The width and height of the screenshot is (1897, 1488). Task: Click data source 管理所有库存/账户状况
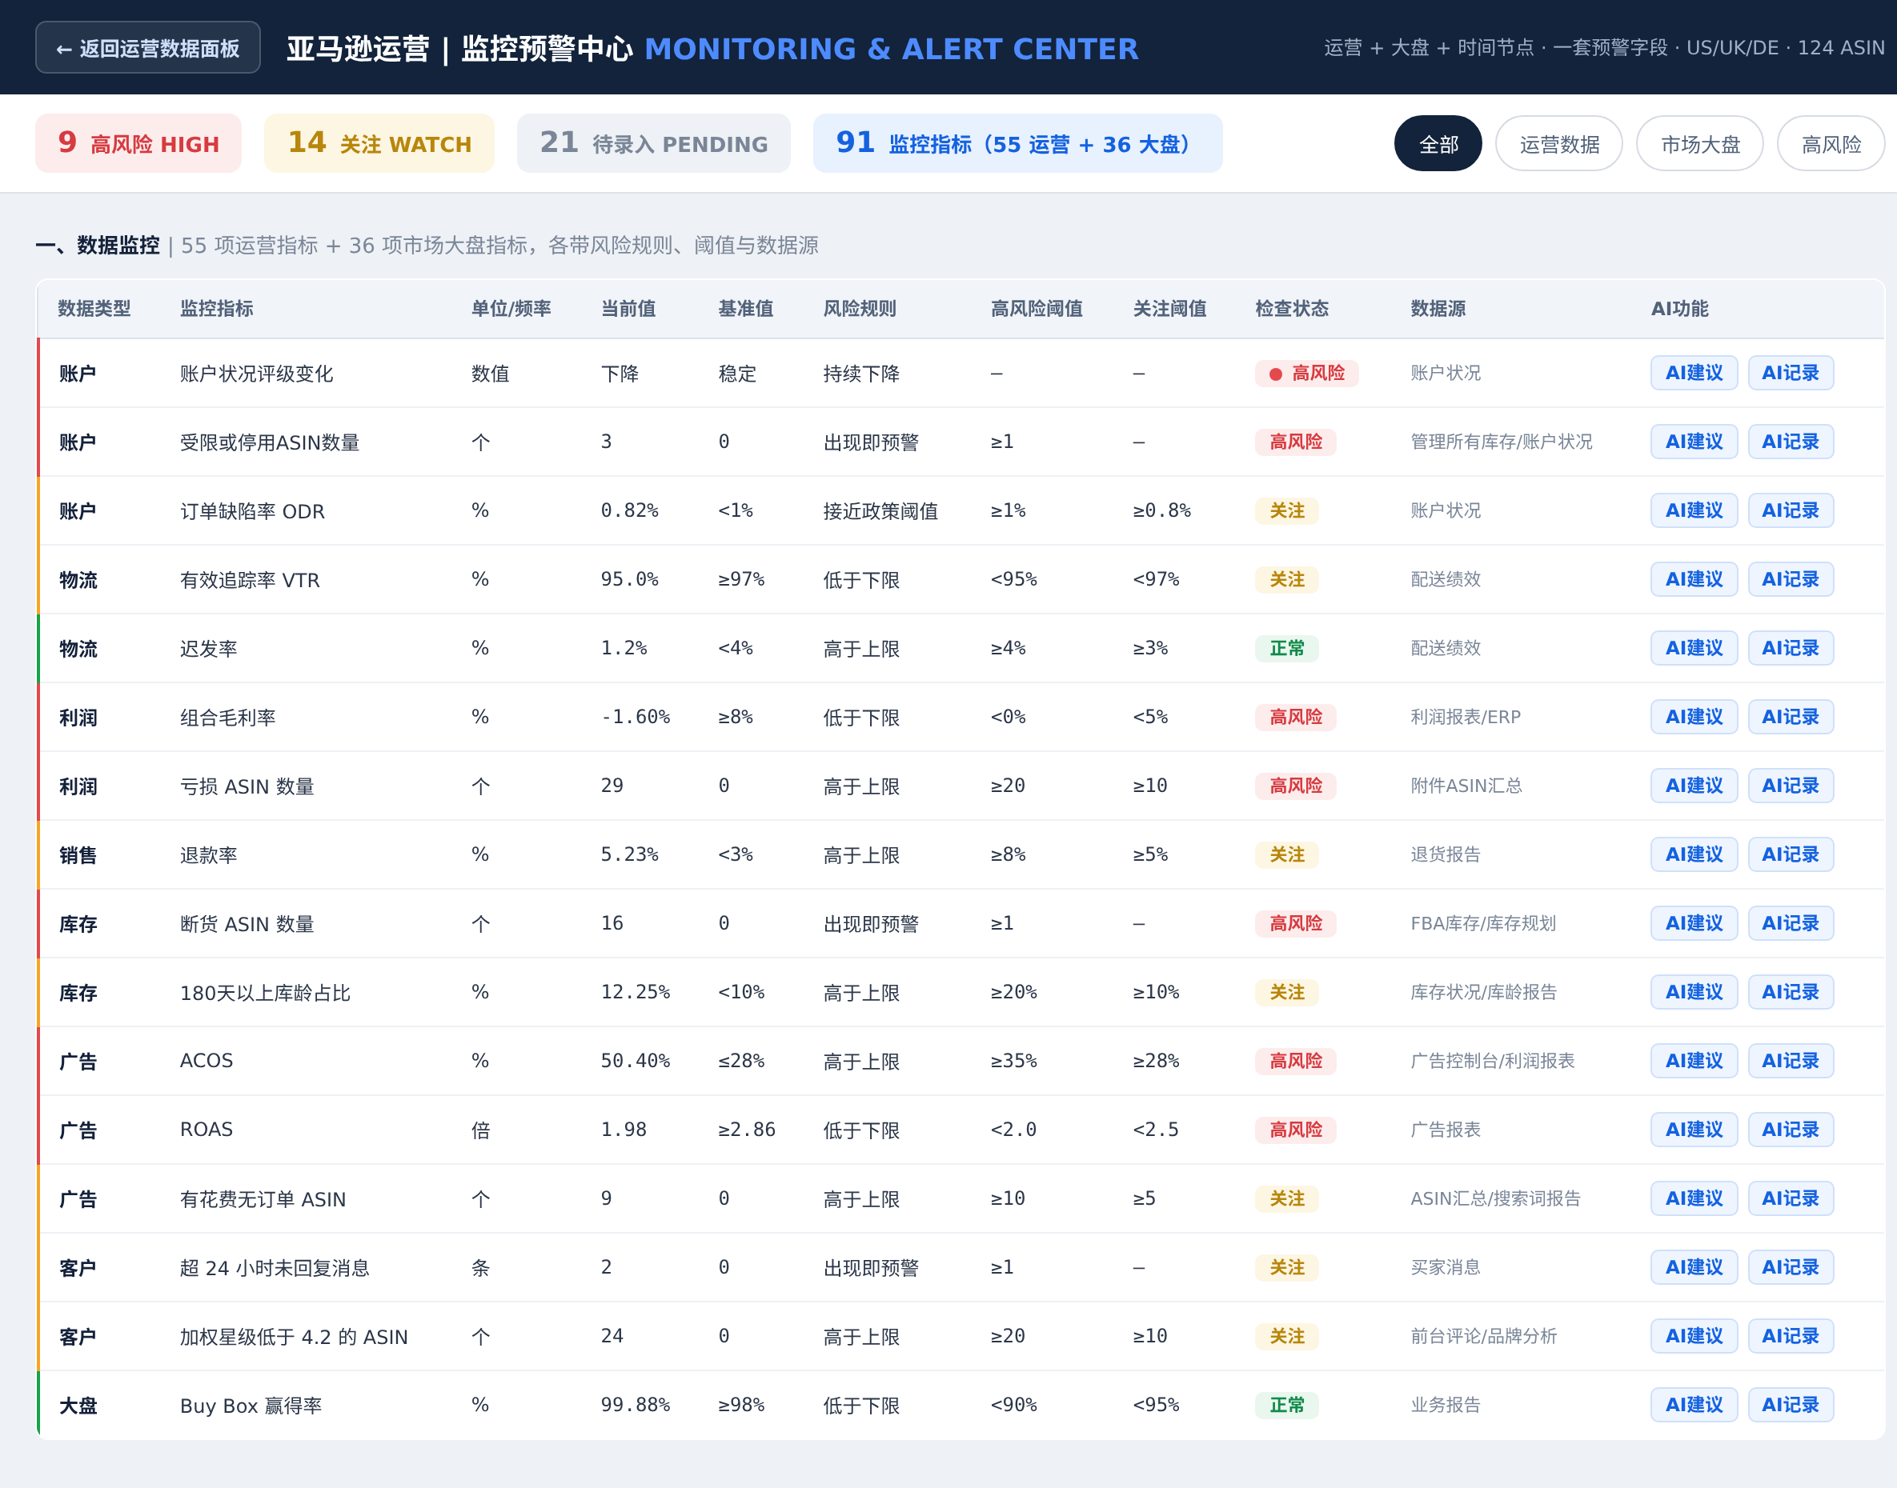[1502, 442]
